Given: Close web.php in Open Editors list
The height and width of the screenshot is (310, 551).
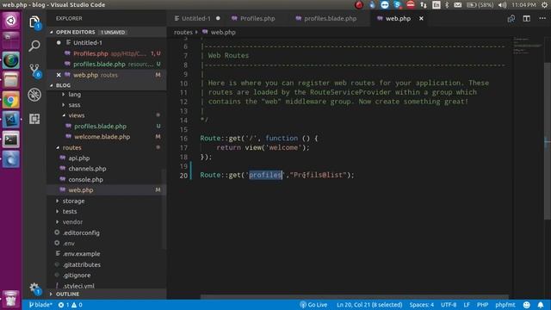Looking at the screenshot, I should pyautogui.click(x=59, y=75).
